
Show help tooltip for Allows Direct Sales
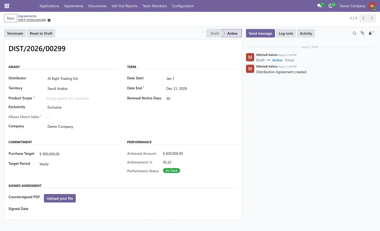41,116
